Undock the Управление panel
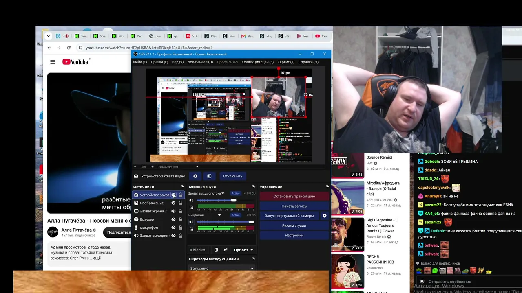Viewport: 522px width, 293px height. pos(327,187)
